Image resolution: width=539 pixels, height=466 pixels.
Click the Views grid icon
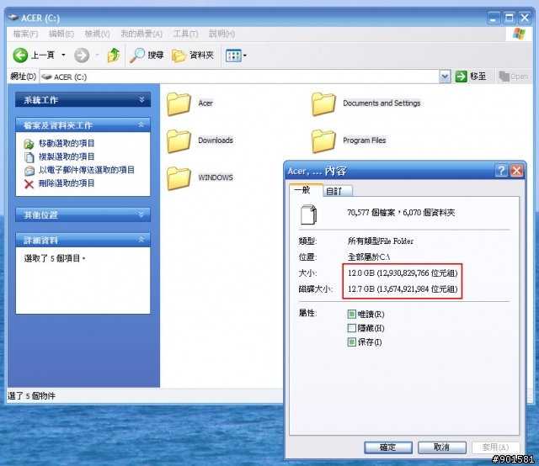coord(233,56)
